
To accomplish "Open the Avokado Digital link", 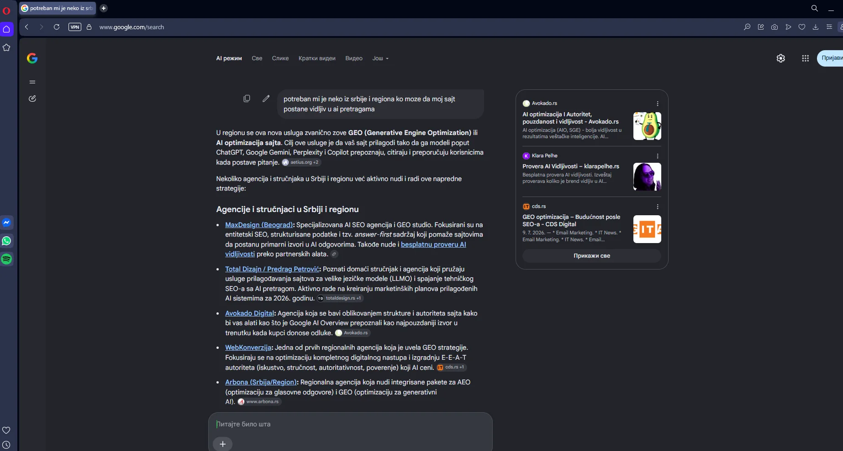I will click(249, 313).
